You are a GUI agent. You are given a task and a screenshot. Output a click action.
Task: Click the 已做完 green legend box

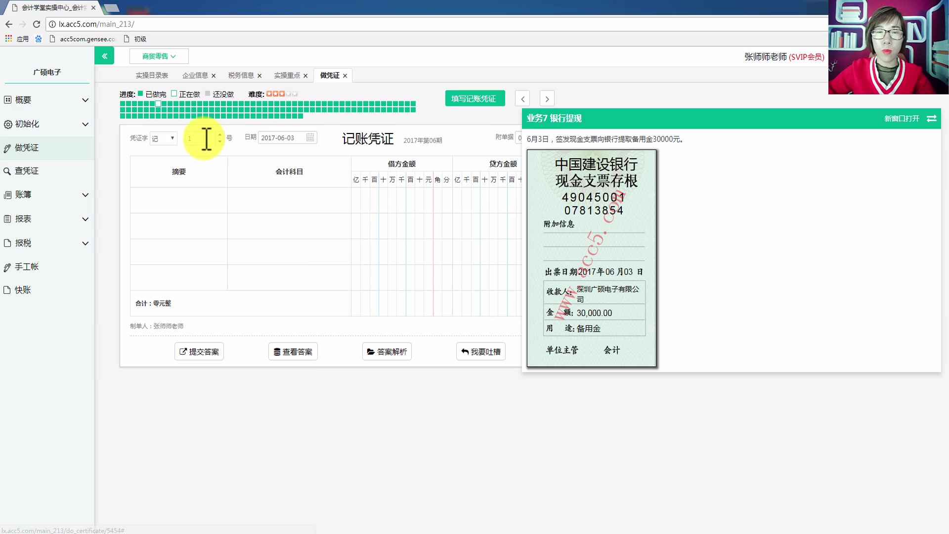click(x=140, y=93)
